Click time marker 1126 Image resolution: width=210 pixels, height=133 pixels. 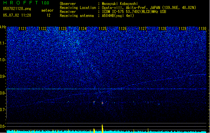pos(123,29)
